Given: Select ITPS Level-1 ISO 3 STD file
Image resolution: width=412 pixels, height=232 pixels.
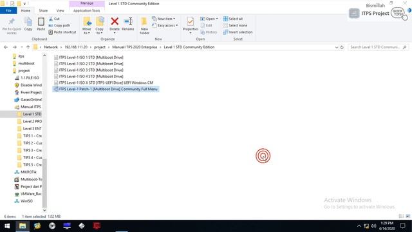Looking at the screenshot, I should (88, 70).
